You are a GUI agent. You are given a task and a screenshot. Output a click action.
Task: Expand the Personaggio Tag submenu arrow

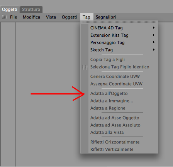(x=153, y=42)
